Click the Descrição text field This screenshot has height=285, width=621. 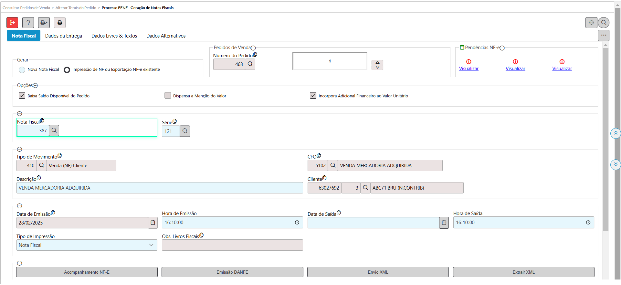[x=160, y=188]
